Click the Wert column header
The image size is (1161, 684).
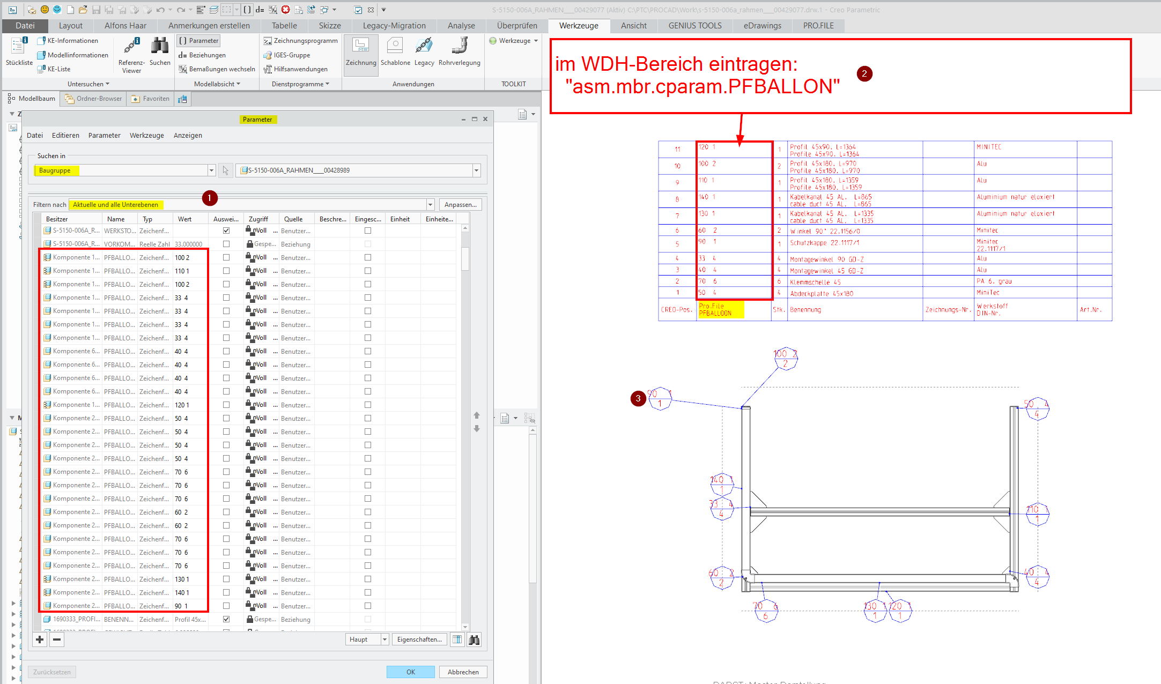[x=191, y=219]
